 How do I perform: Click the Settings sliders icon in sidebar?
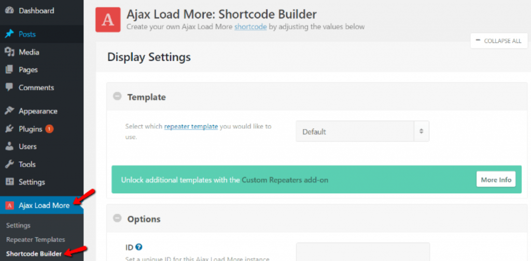click(10, 182)
